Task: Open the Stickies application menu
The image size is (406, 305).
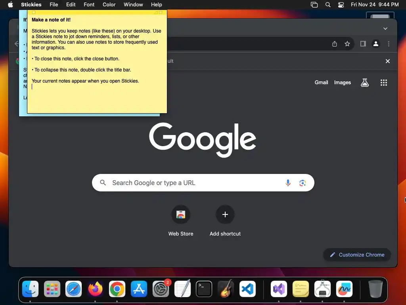Action: pyautogui.click(x=31, y=4)
